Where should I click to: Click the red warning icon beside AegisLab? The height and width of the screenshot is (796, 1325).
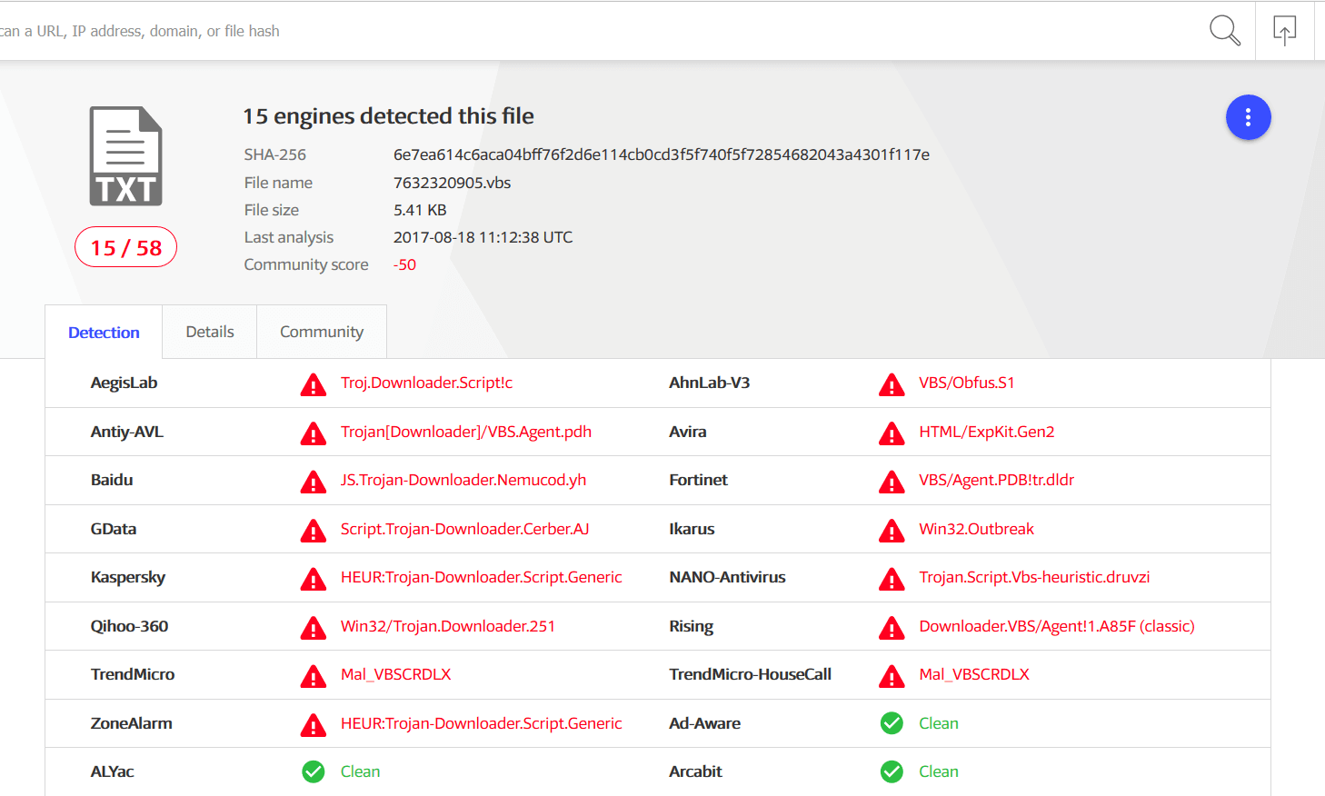click(314, 384)
